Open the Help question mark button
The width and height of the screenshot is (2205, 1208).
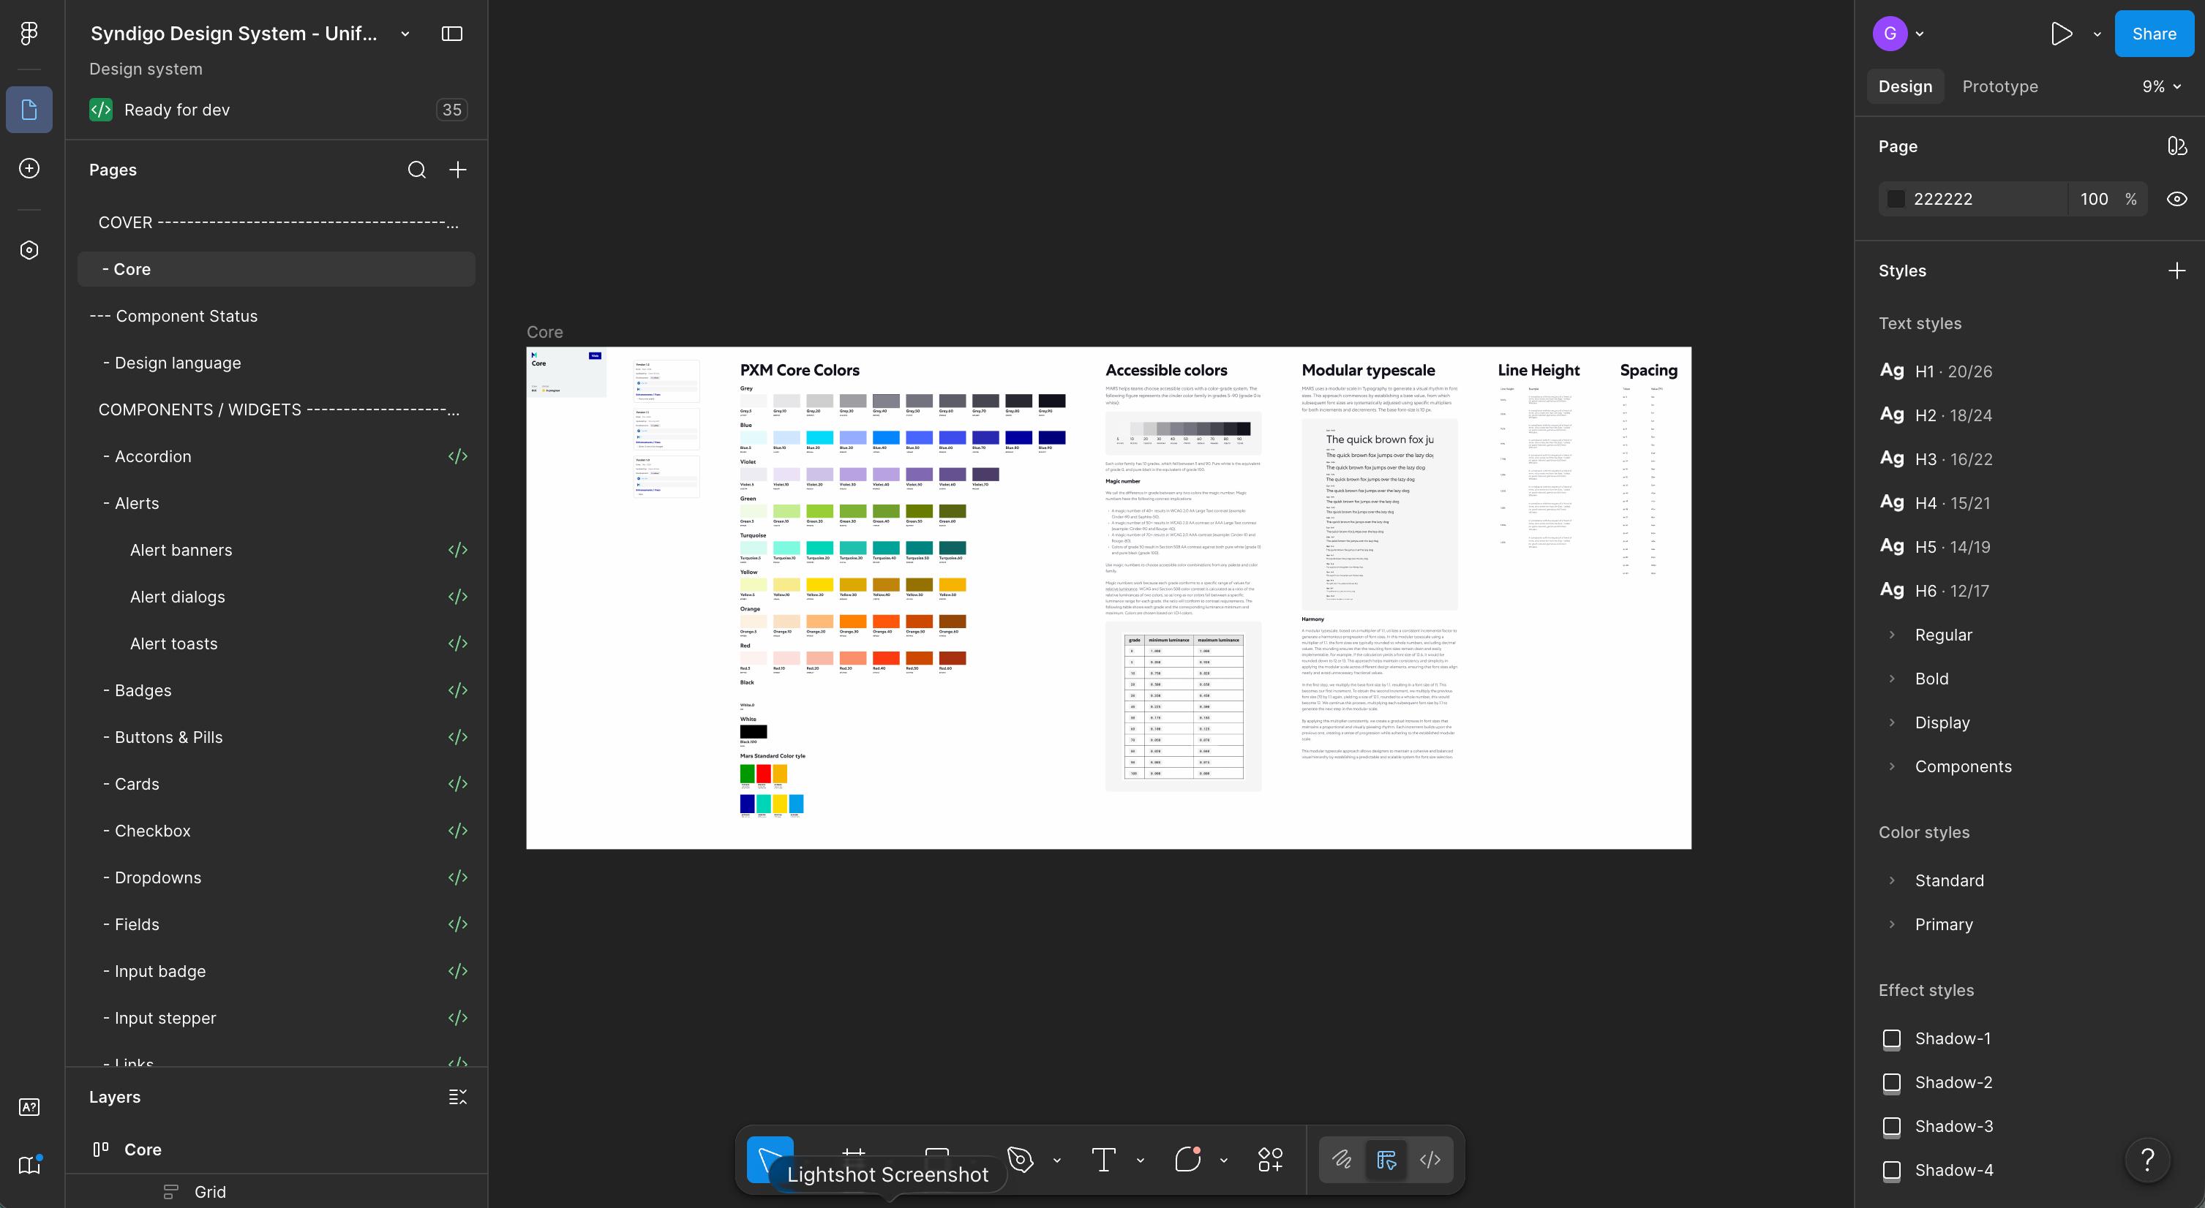pyautogui.click(x=2148, y=1159)
